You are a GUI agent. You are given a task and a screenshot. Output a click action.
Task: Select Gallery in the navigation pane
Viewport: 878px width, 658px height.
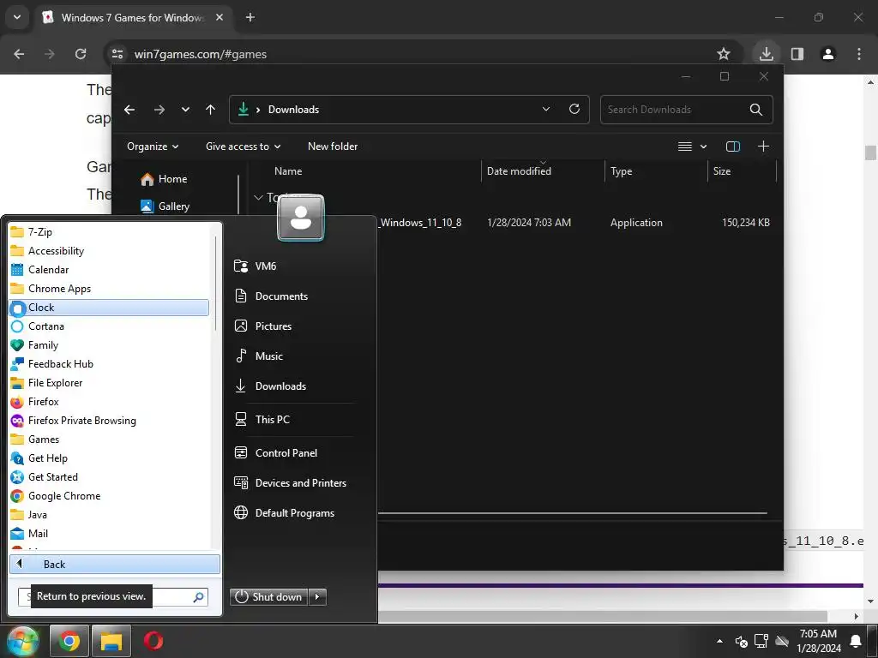click(173, 206)
